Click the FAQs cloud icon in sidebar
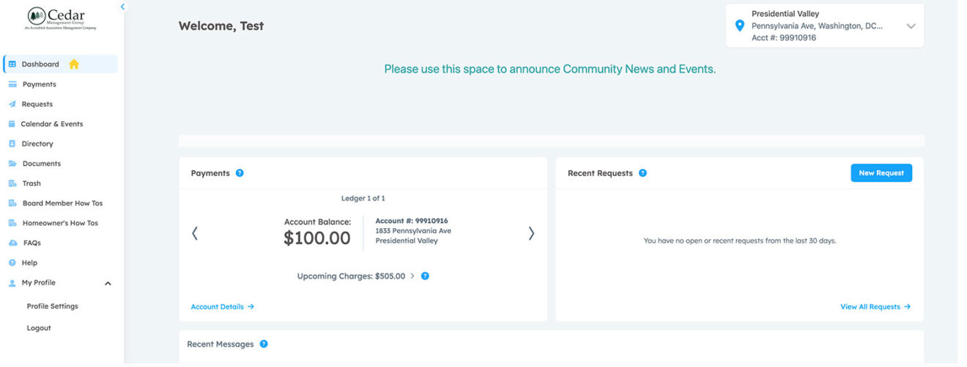This screenshot has height=367, width=967. (12, 243)
